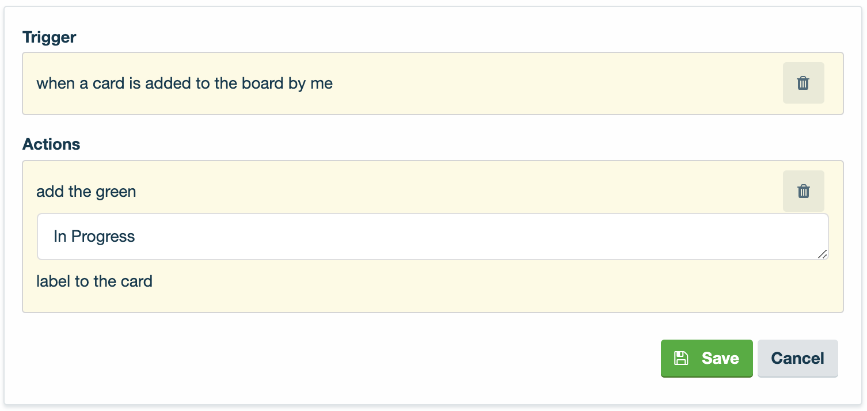Cancel editing the rule
Screen dimensions: 867x411
point(797,358)
